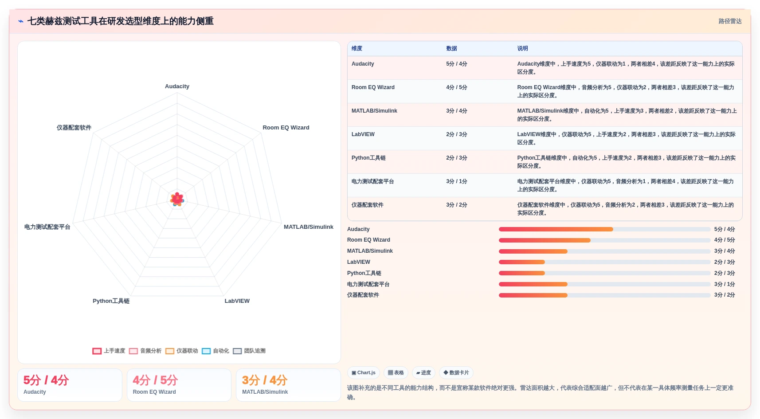The image size is (760, 419).
Task: Click the 电力测试配套平台 radar axis label
Action: pos(47,227)
